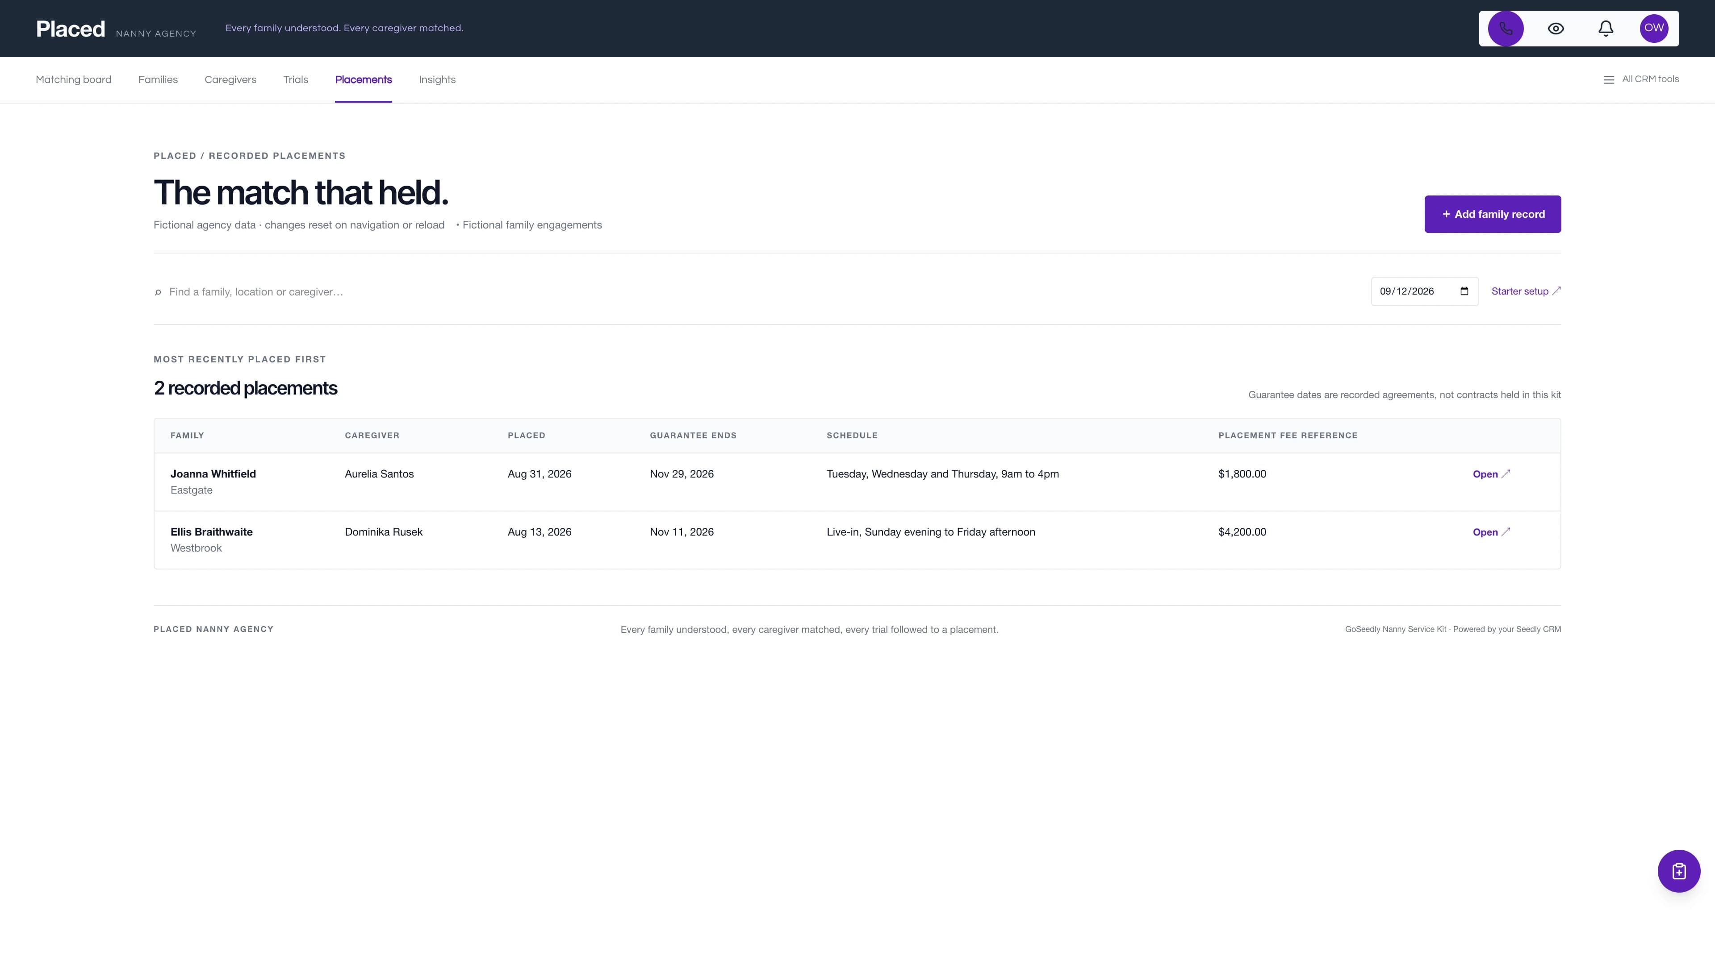The height and width of the screenshot is (964, 1715).
Task: Focus the family search input field
Action: [x=426, y=292]
